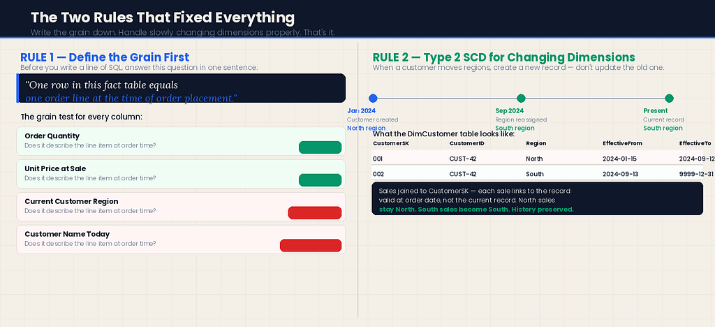
Task: Click the line 'When a customer moves regions'
Action: point(519,68)
